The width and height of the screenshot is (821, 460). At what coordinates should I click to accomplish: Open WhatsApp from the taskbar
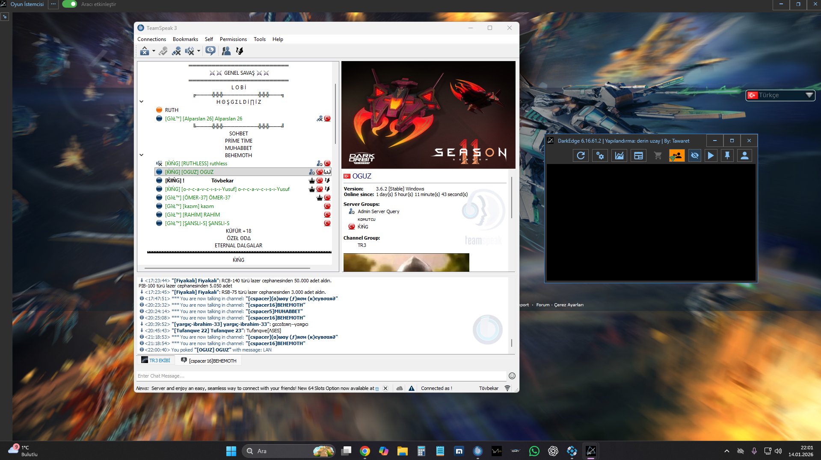click(x=534, y=451)
